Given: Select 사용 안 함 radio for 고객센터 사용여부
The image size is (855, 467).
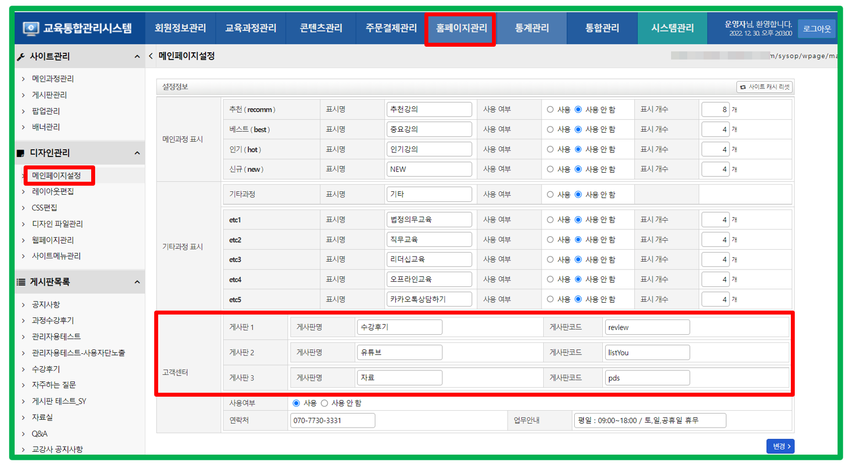Looking at the screenshot, I should 324,403.
